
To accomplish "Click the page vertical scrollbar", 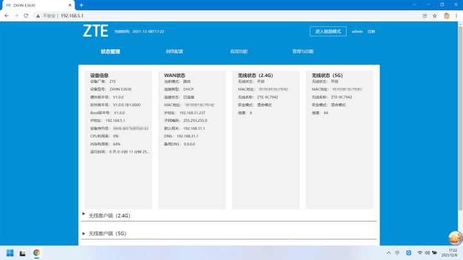I will pyautogui.click(x=460, y=118).
